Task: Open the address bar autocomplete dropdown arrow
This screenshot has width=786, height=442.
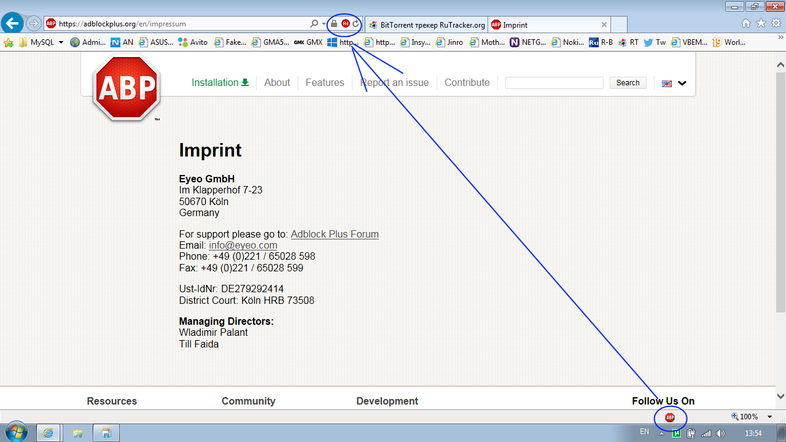Action: 324,24
